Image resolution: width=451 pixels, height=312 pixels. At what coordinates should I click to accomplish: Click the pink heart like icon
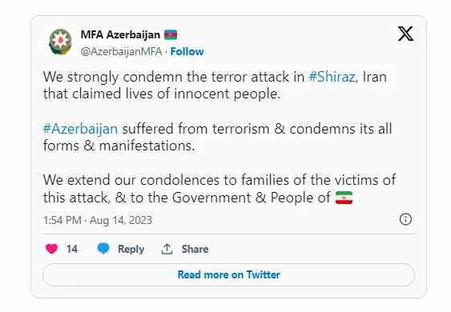coord(52,249)
